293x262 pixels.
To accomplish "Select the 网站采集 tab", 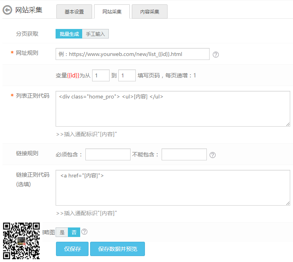I will [112, 12].
